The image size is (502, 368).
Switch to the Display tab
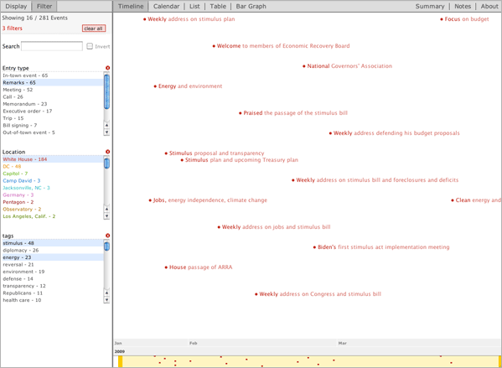tap(16, 6)
